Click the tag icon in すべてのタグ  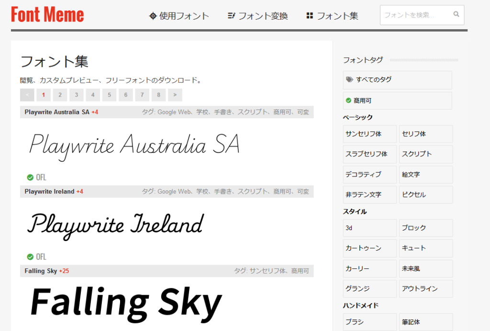click(x=350, y=79)
